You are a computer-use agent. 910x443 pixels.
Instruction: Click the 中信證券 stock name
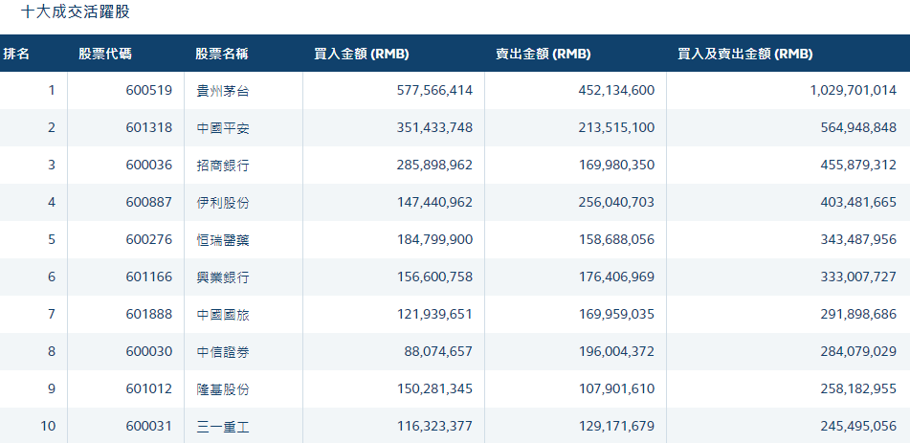223,352
